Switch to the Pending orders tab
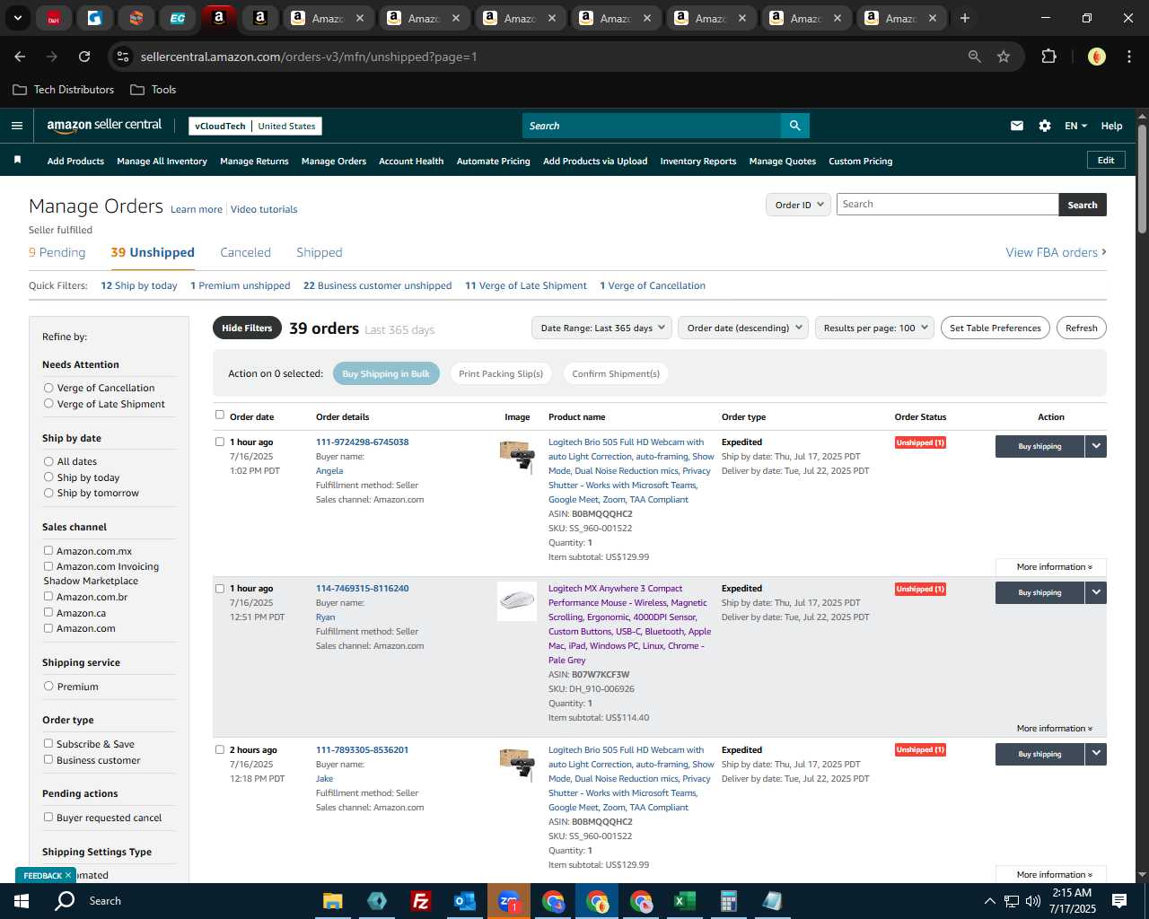The width and height of the screenshot is (1149, 919). tap(57, 252)
